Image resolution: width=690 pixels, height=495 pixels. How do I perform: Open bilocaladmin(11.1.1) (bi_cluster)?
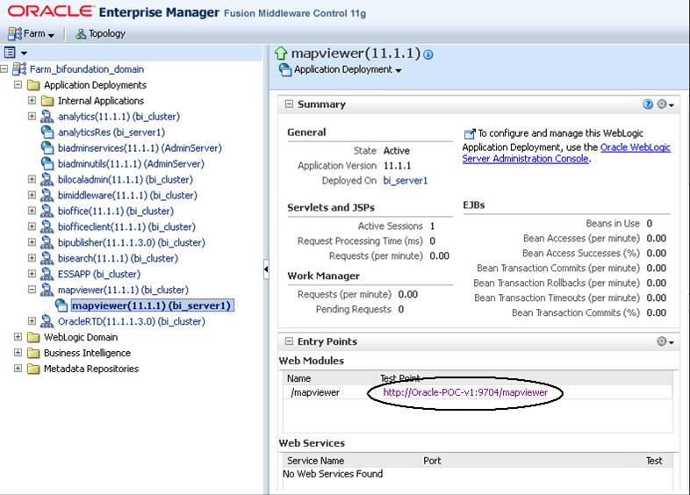[x=126, y=180]
